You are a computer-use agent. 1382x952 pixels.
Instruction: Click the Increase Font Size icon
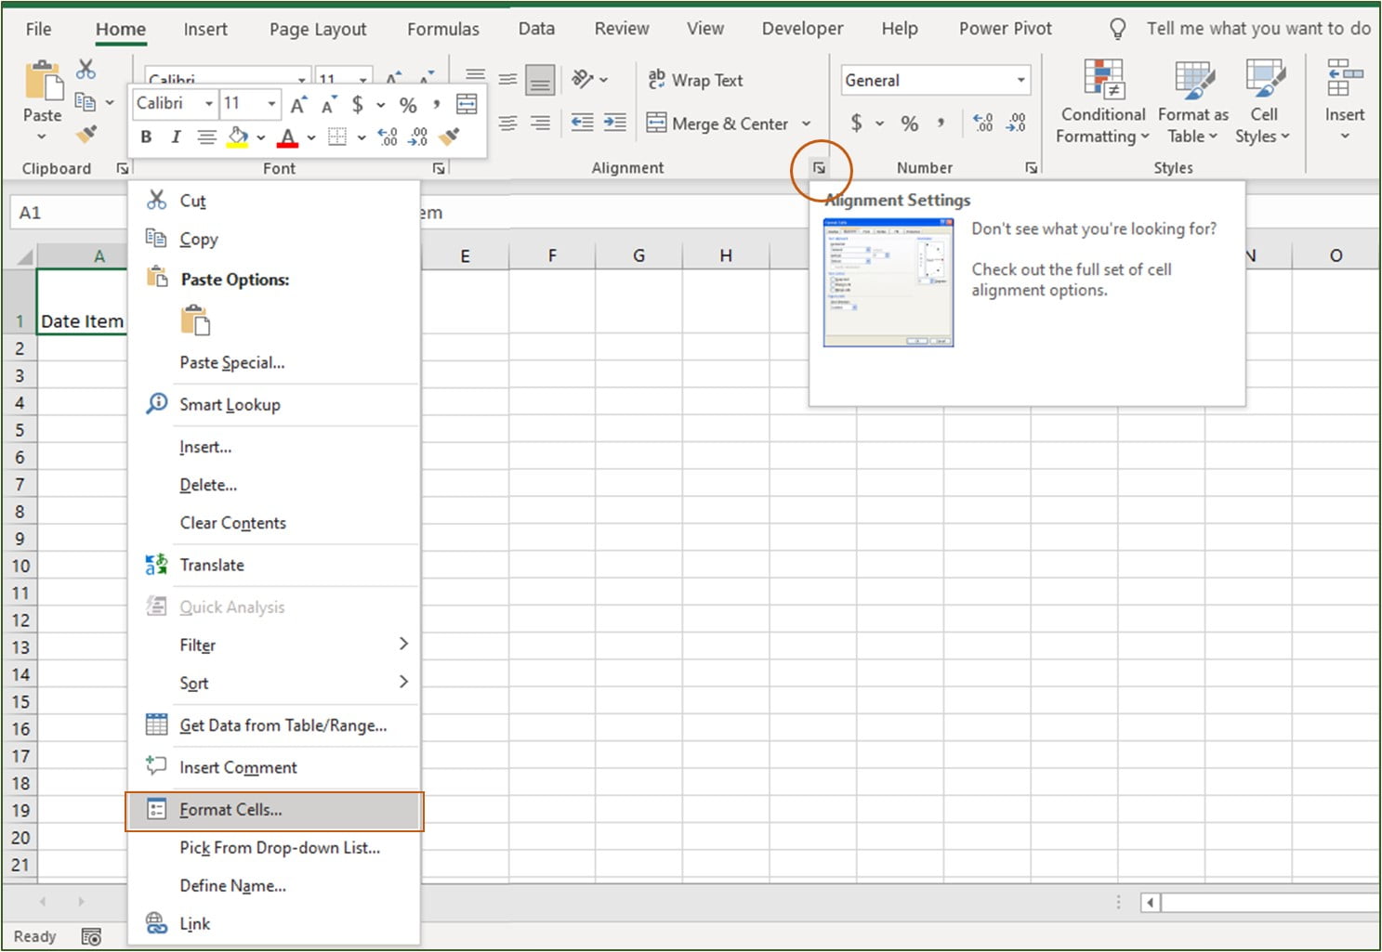coord(297,103)
